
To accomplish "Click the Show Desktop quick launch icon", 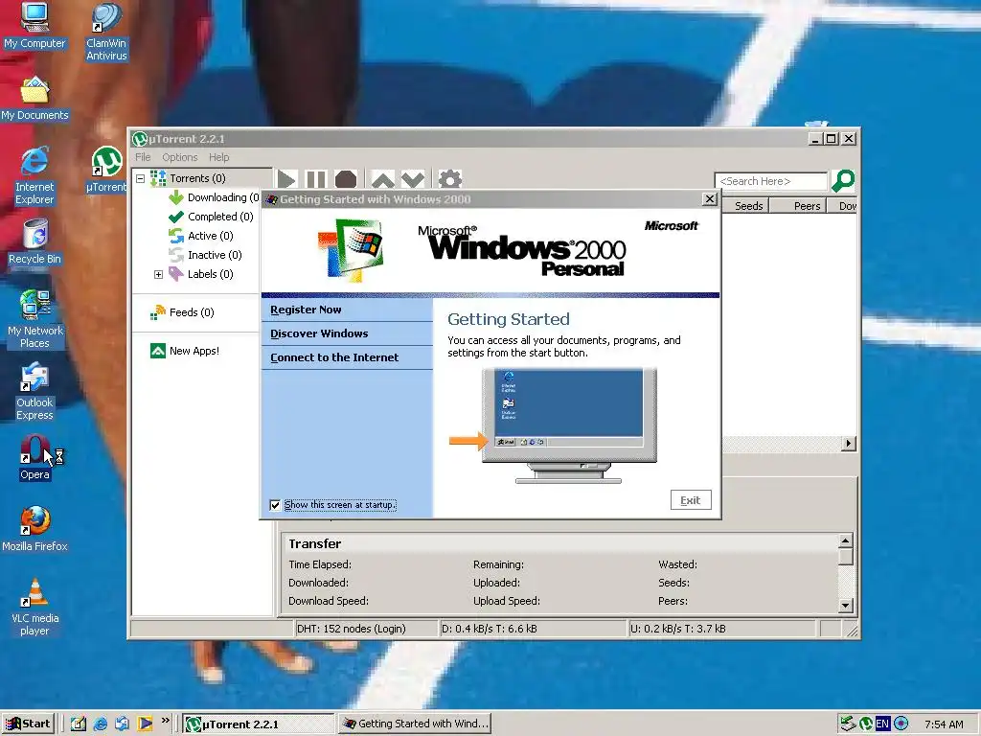I will (79, 724).
